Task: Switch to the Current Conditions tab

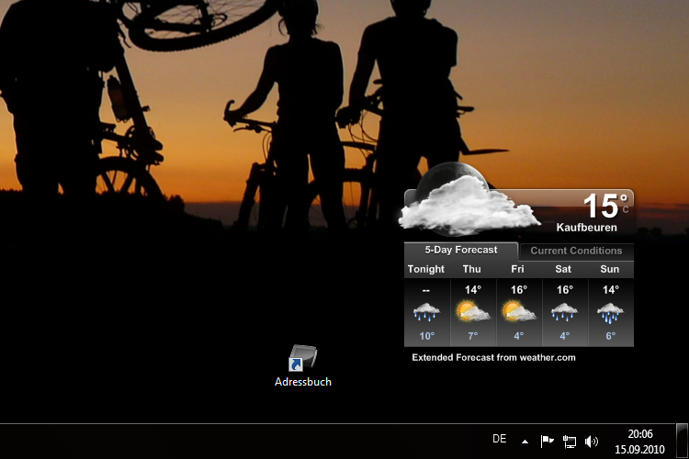Action: (576, 251)
